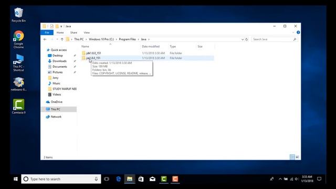Open Downloads in the navigation pane

59,61
